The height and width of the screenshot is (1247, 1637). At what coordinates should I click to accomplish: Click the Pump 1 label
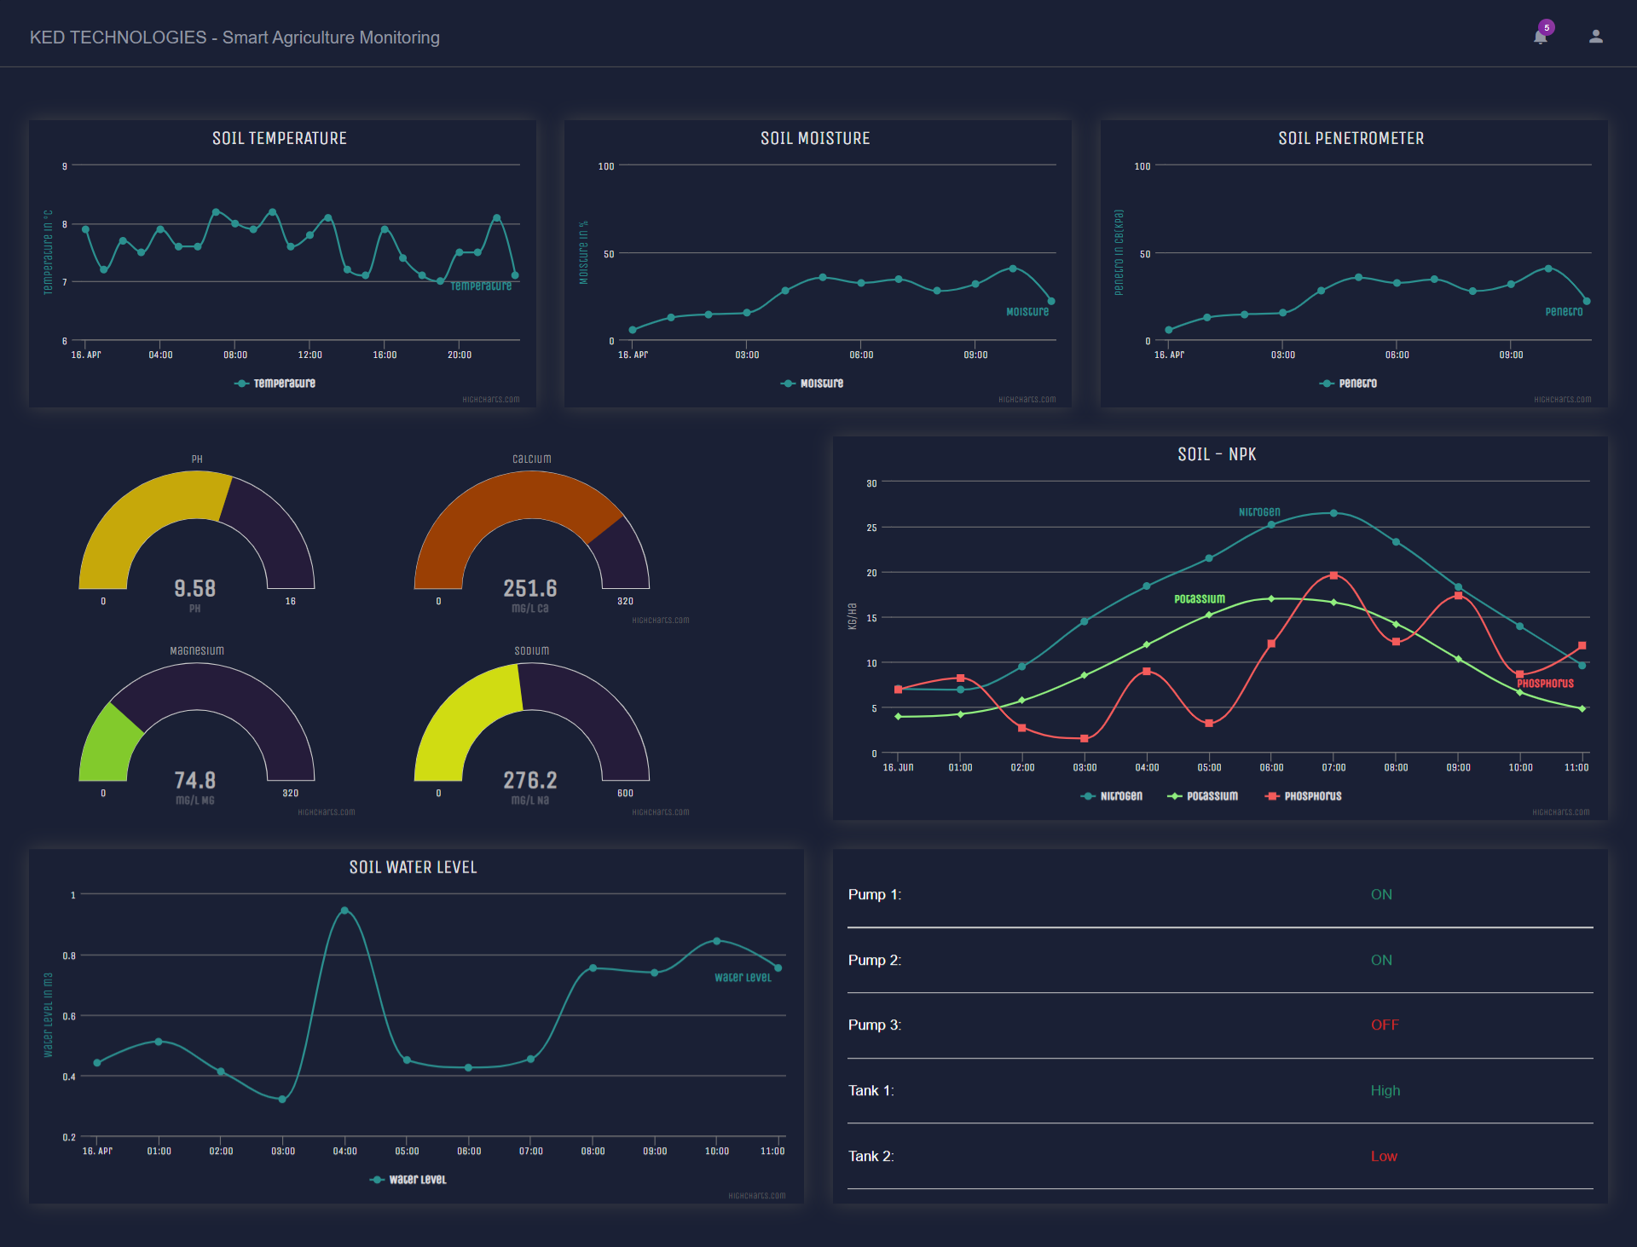[875, 895]
